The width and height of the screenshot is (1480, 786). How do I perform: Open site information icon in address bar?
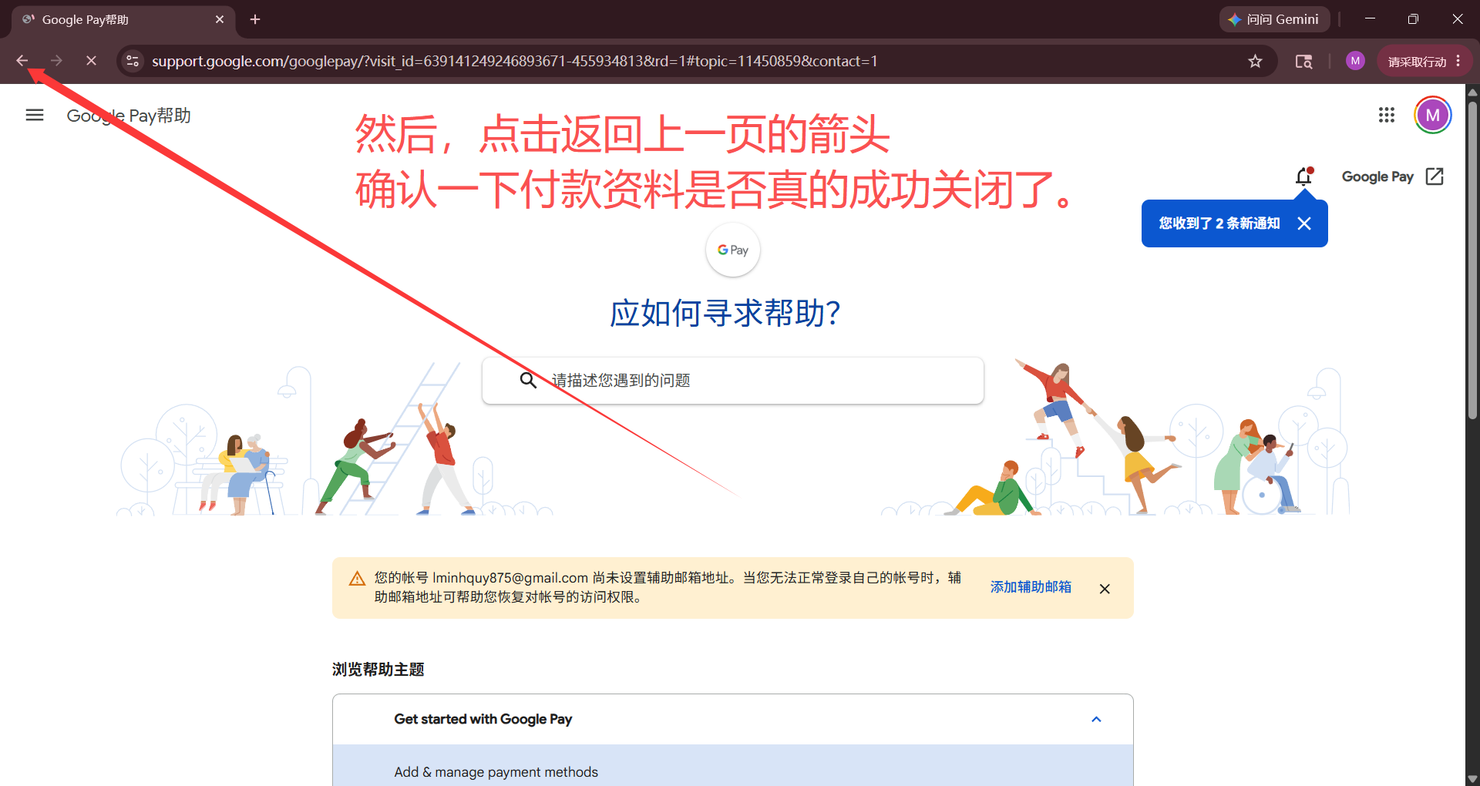point(133,61)
